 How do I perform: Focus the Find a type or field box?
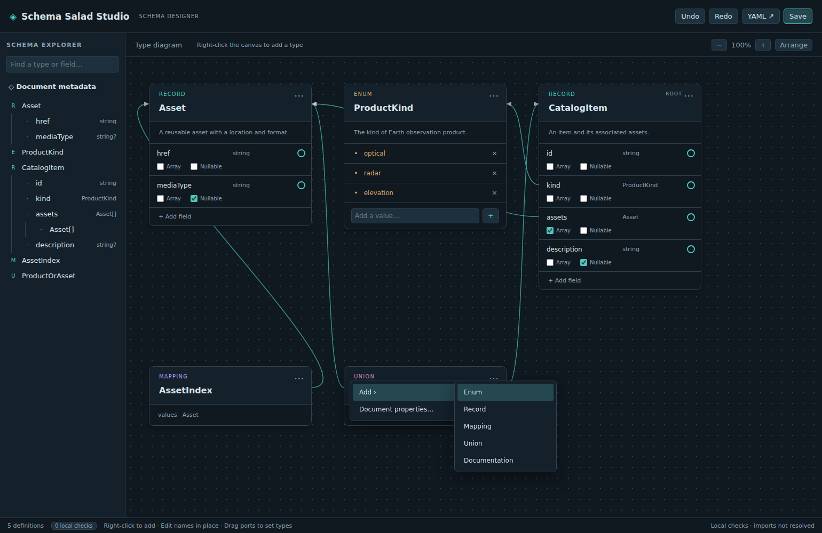click(x=62, y=64)
